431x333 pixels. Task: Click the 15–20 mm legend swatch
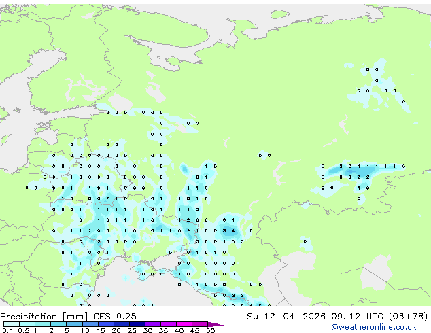[106, 324]
